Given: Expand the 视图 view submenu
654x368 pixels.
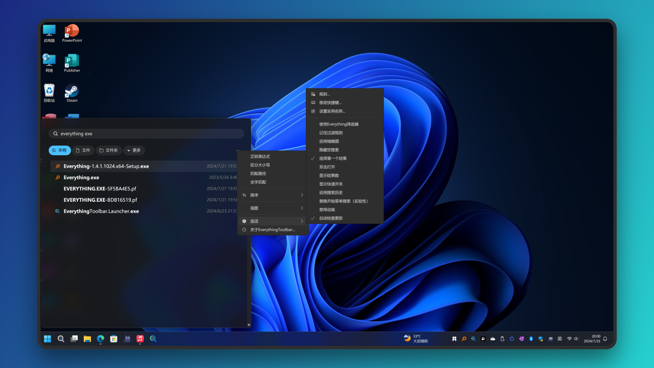Looking at the screenshot, I should (x=273, y=208).
